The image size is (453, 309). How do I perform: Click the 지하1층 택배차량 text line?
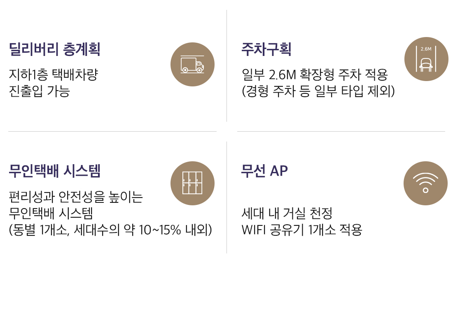pyautogui.click(x=53, y=75)
